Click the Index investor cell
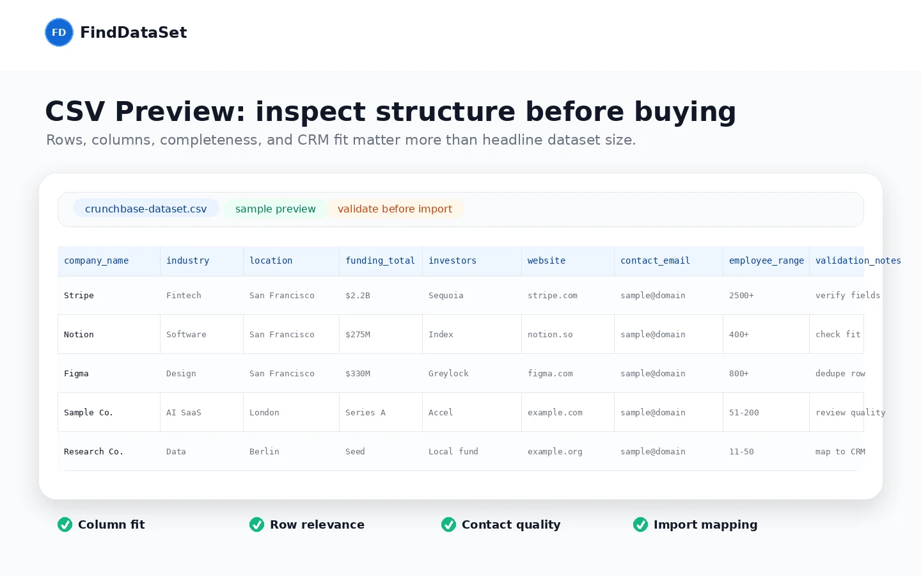The image size is (921, 576). click(x=471, y=334)
